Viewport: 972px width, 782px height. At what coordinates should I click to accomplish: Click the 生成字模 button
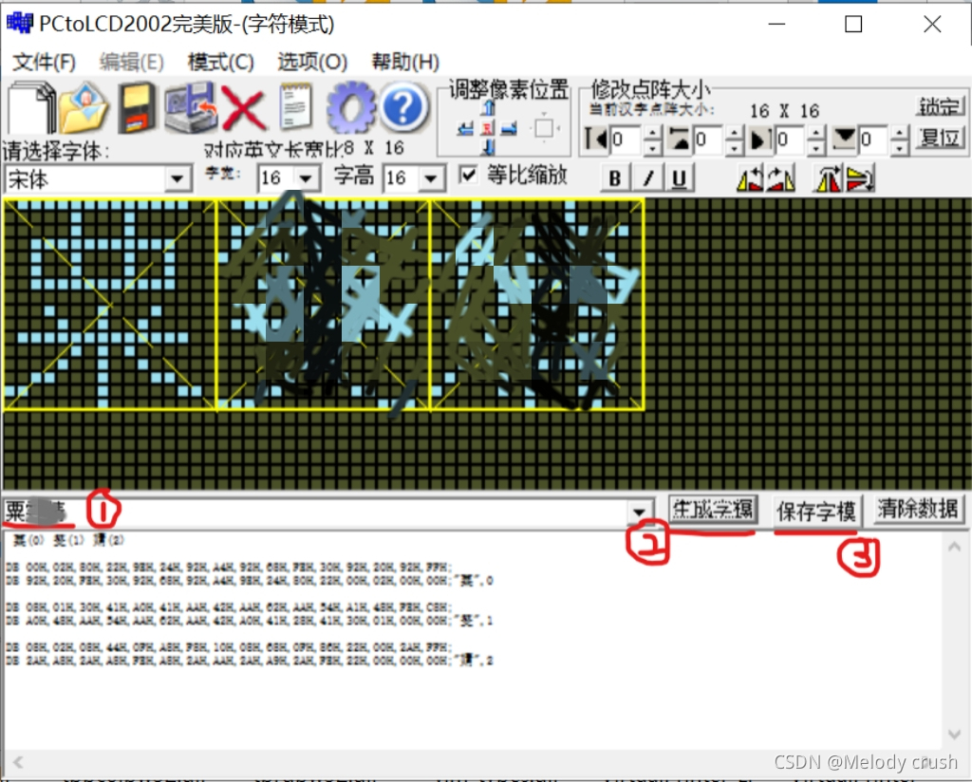coord(713,509)
